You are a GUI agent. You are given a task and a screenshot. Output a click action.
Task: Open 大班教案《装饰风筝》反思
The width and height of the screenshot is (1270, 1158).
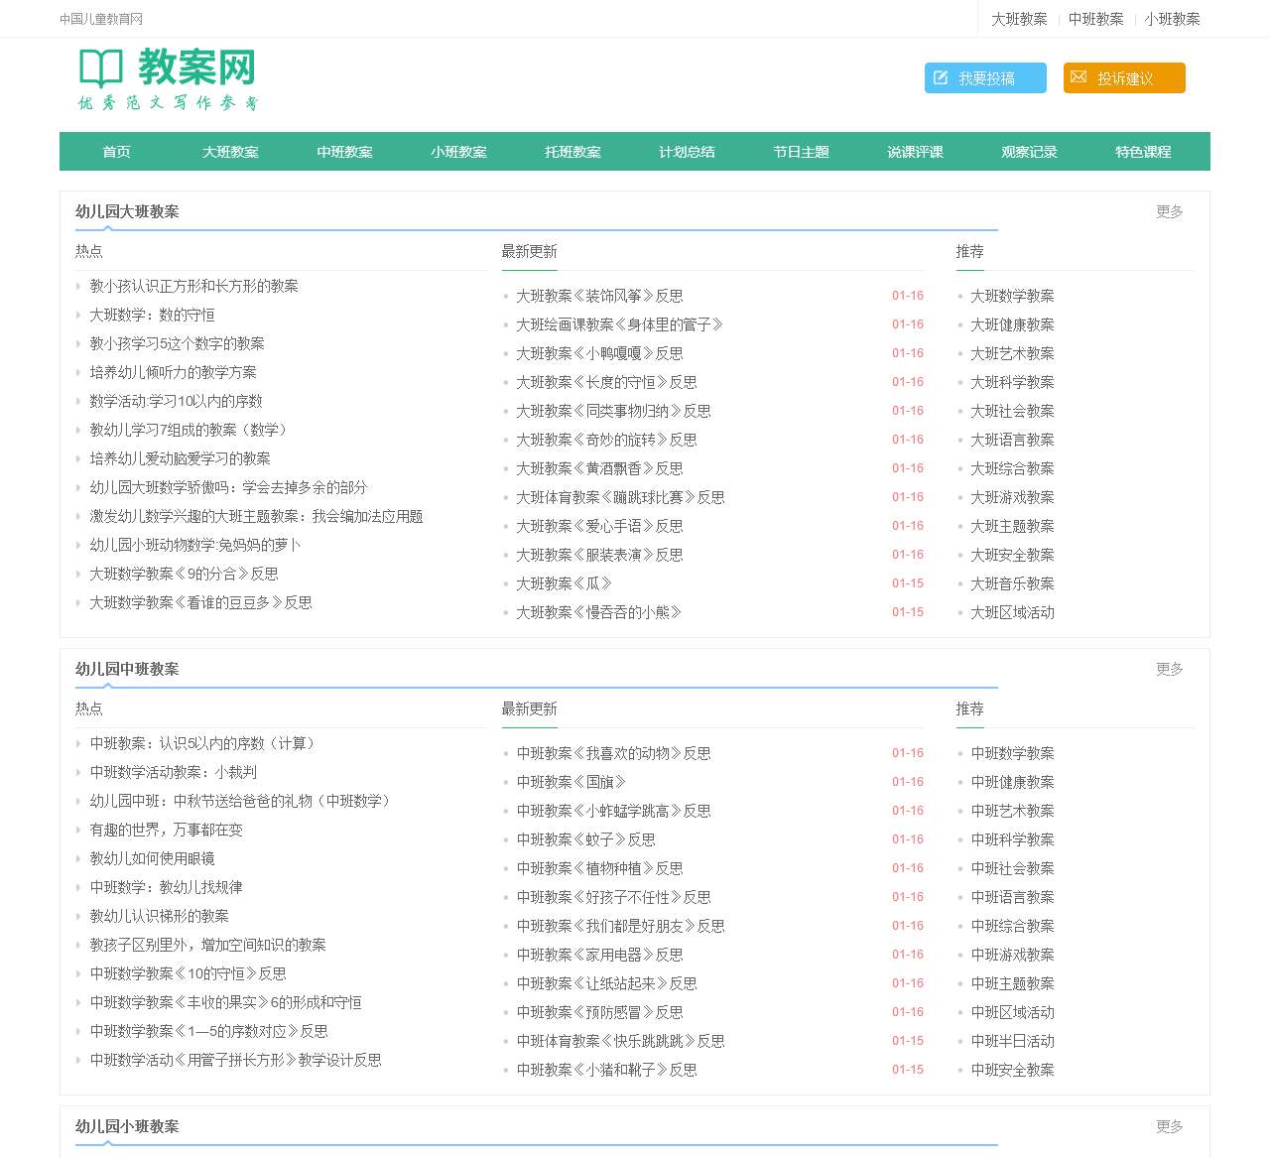tap(599, 296)
